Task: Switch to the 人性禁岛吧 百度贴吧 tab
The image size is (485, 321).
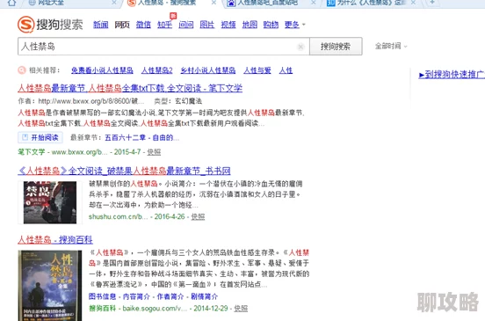Action: 263,3
